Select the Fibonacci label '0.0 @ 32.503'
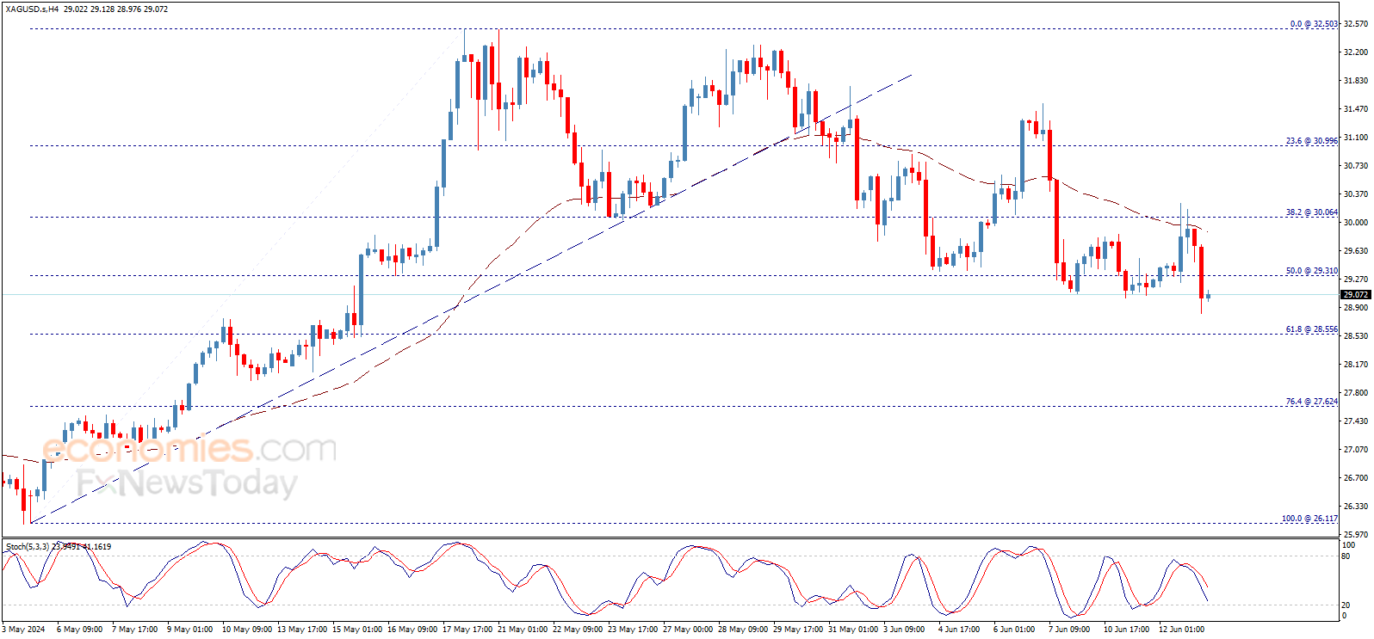The width and height of the screenshot is (1374, 639). [1314, 24]
